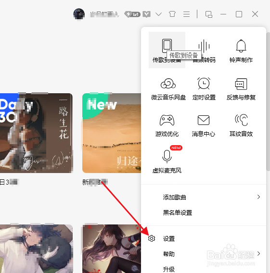Toggle the main menu hamburger icon
This screenshot has height=273, width=270.
(x=186, y=14)
